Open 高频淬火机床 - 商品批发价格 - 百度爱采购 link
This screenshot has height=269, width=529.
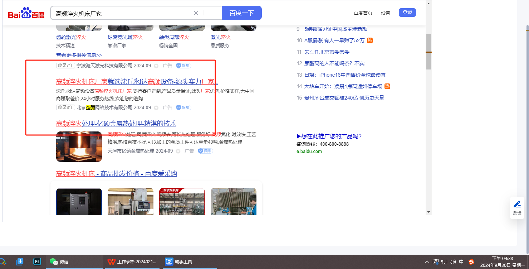(117, 174)
